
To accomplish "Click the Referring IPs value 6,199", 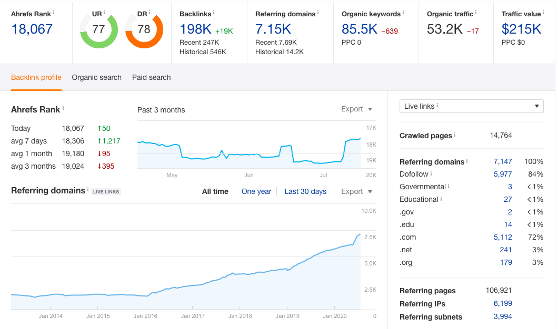I will 502,304.
